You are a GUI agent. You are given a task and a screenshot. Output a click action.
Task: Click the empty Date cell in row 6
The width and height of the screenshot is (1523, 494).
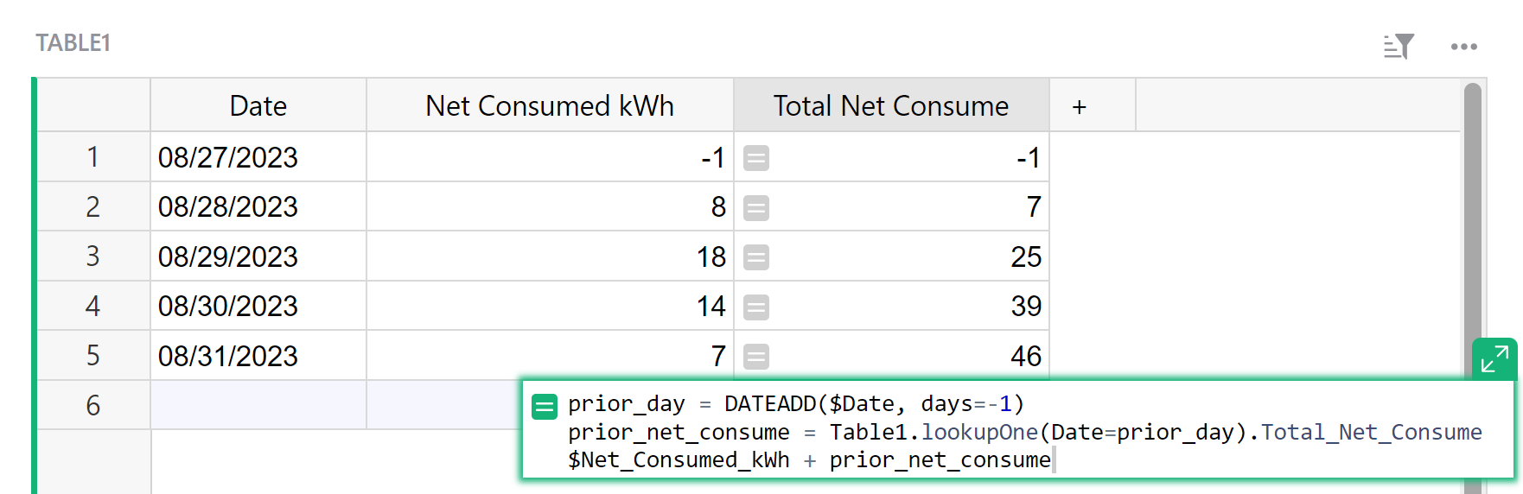[x=258, y=405]
